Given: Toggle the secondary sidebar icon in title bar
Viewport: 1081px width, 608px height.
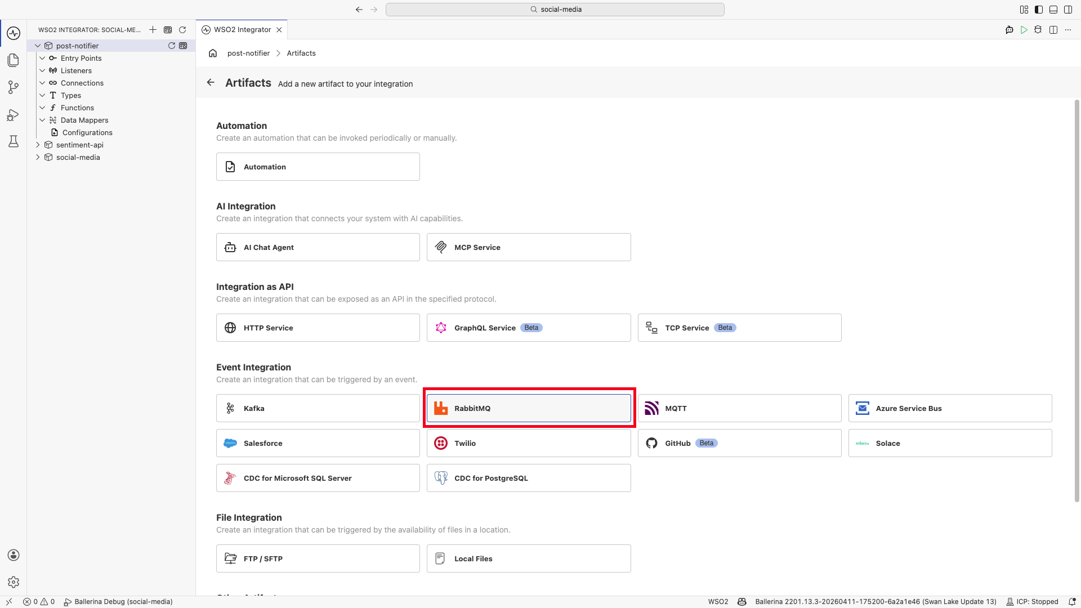Looking at the screenshot, I should tap(1068, 10).
